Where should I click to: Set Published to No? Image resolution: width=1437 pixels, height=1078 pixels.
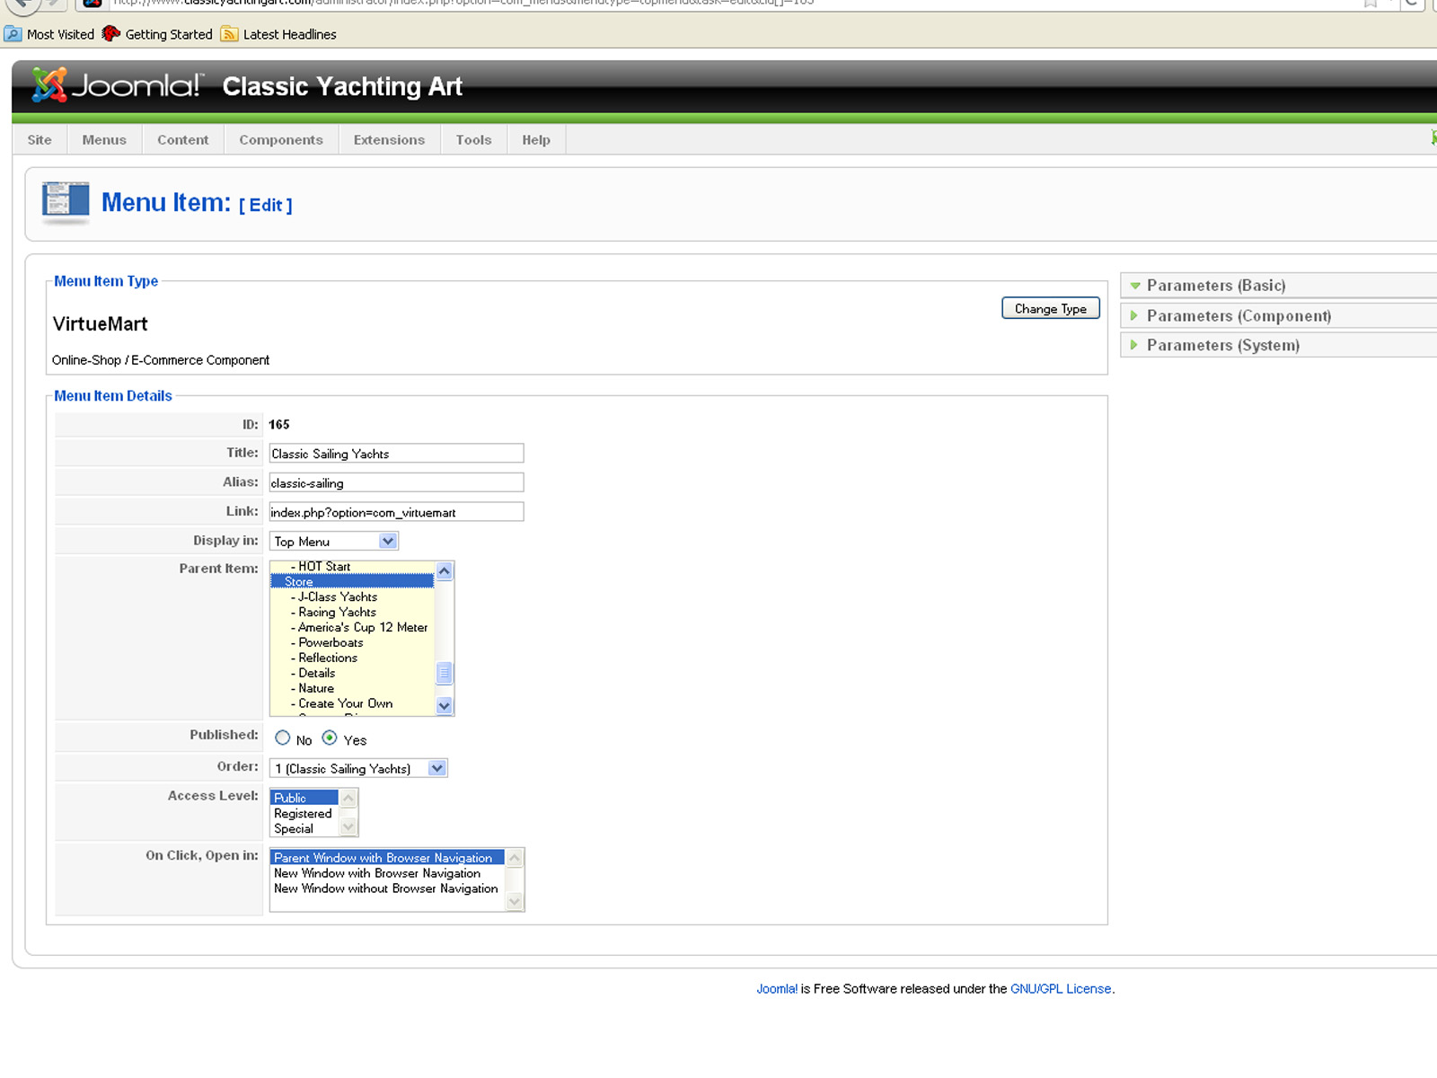283,738
